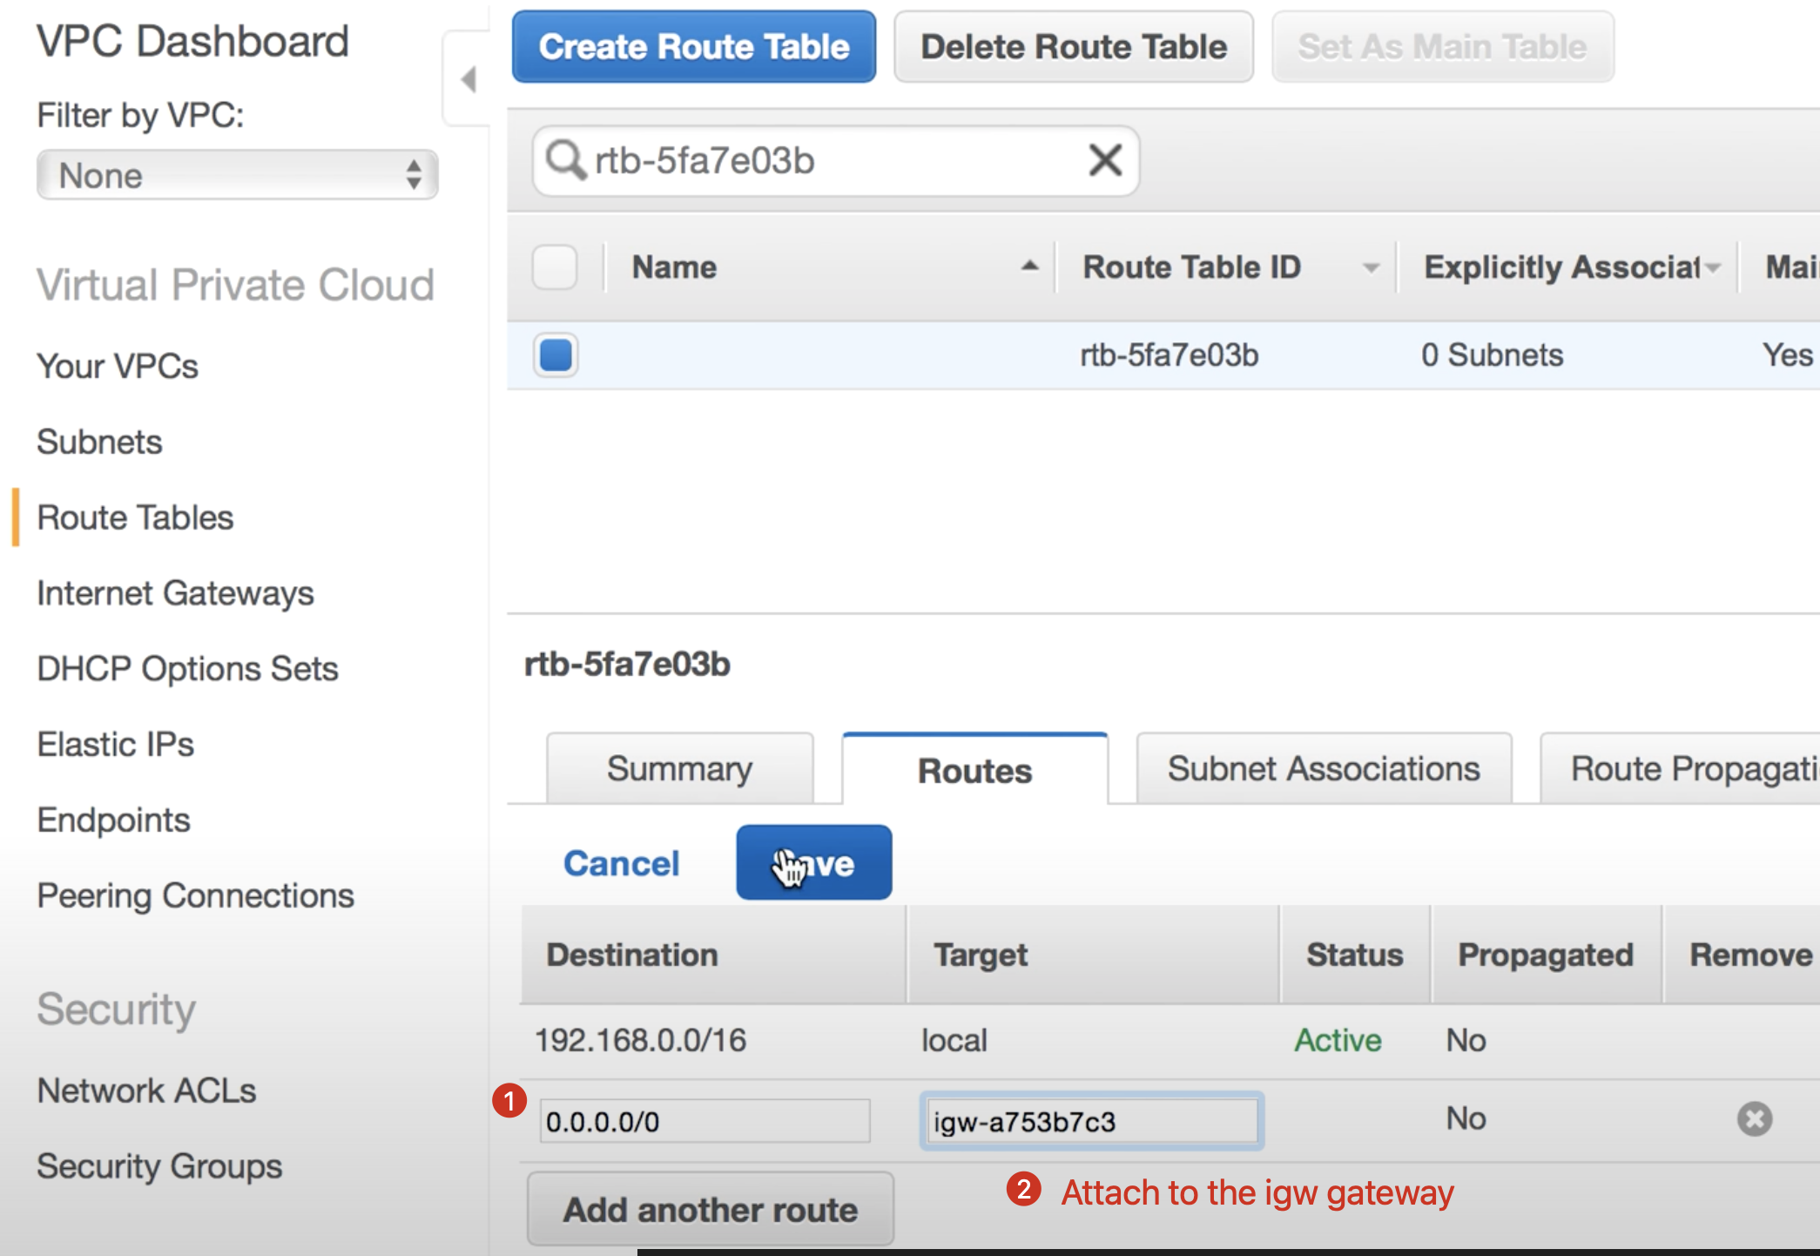Open Subnets in sidebar
Image resolution: width=1820 pixels, height=1256 pixels.
[x=99, y=442]
